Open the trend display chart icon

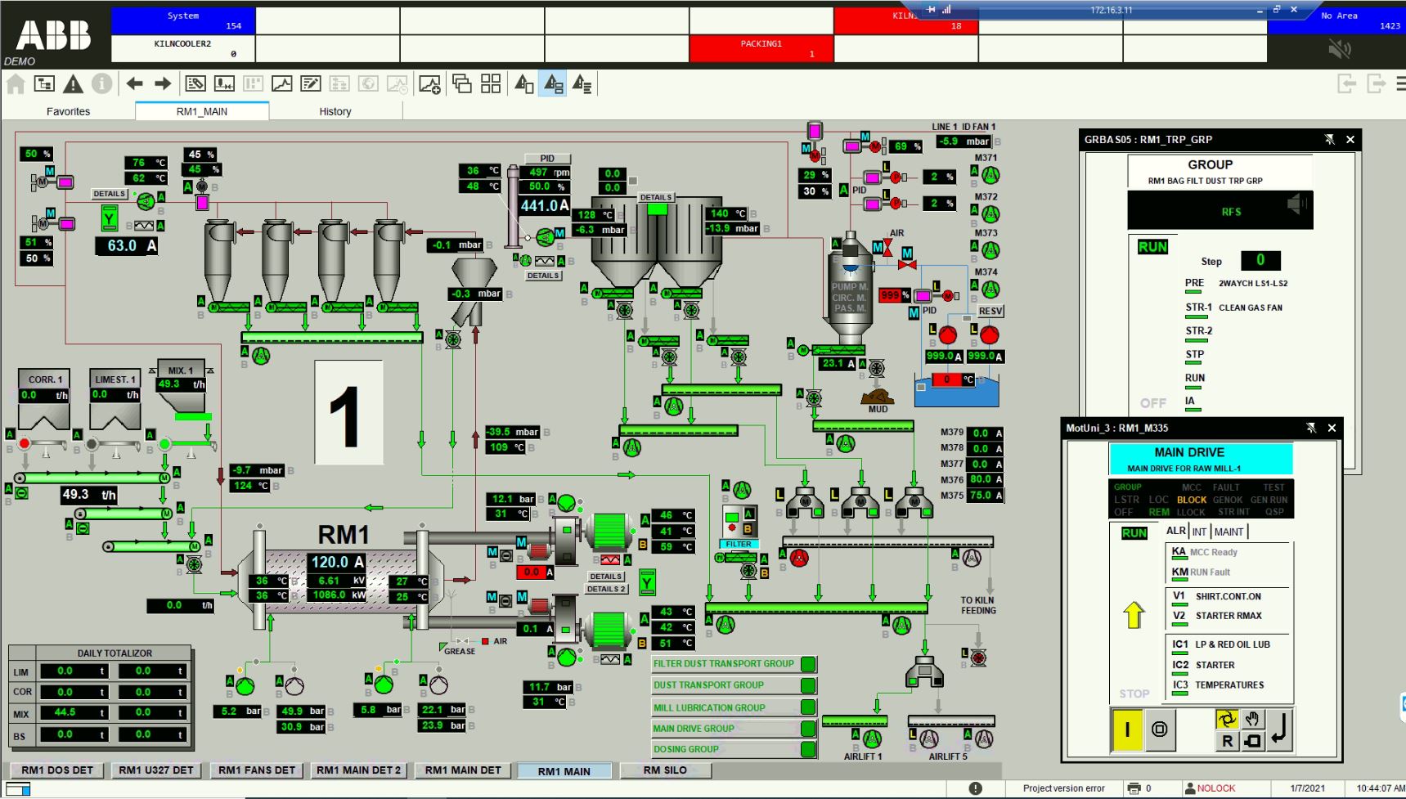281,83
